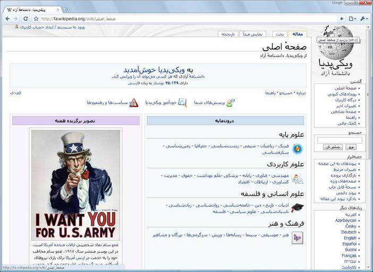Click the go arrow in address bar

[x=342, y=19]
